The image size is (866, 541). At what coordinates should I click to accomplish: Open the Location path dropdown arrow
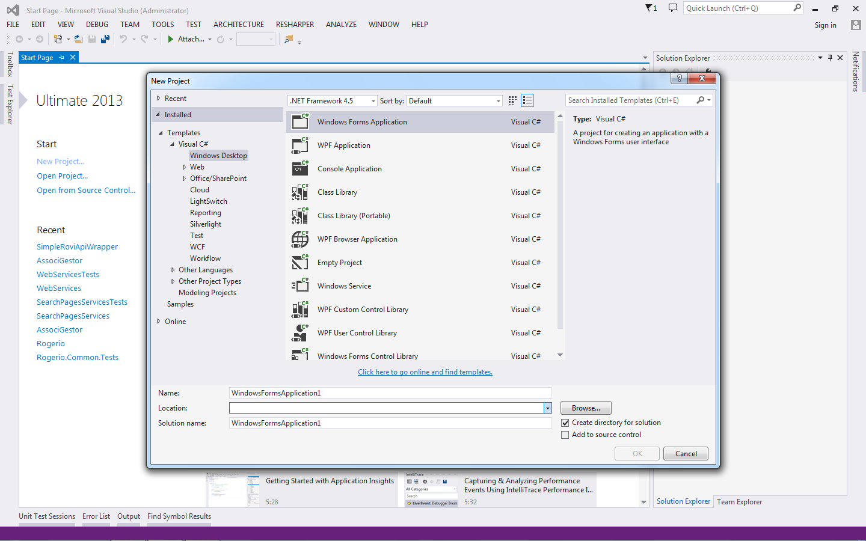(547, 408)
